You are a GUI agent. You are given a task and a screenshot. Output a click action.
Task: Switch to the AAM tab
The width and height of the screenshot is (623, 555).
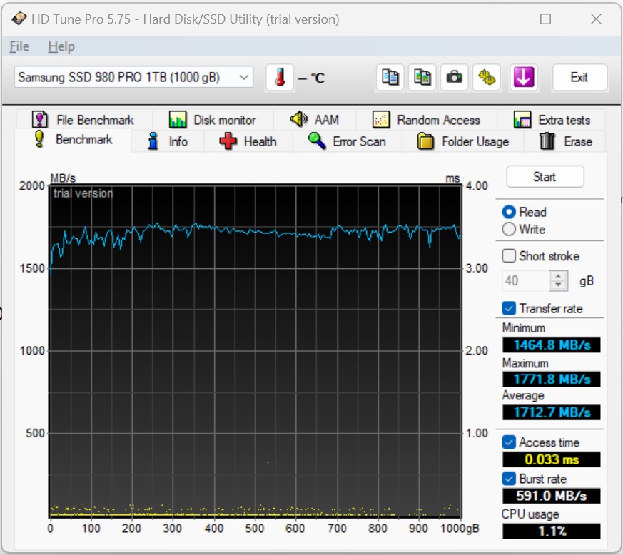click(x=315, y=120)
